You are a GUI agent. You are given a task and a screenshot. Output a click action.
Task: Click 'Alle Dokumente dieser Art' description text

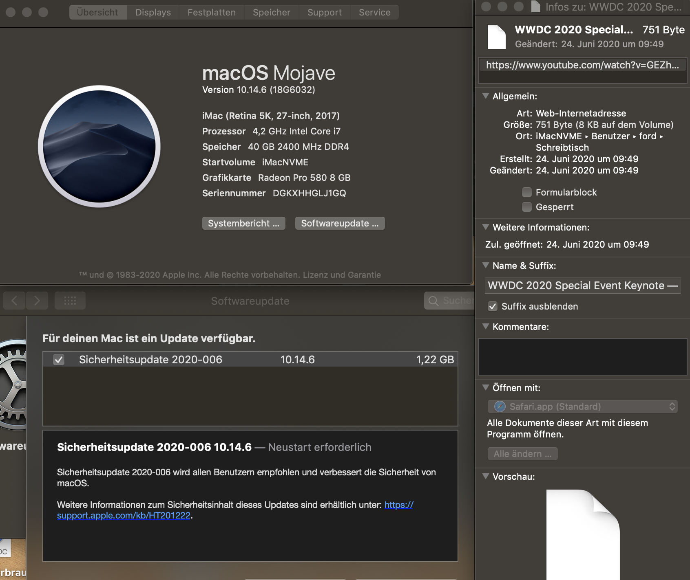pos(568,428)
